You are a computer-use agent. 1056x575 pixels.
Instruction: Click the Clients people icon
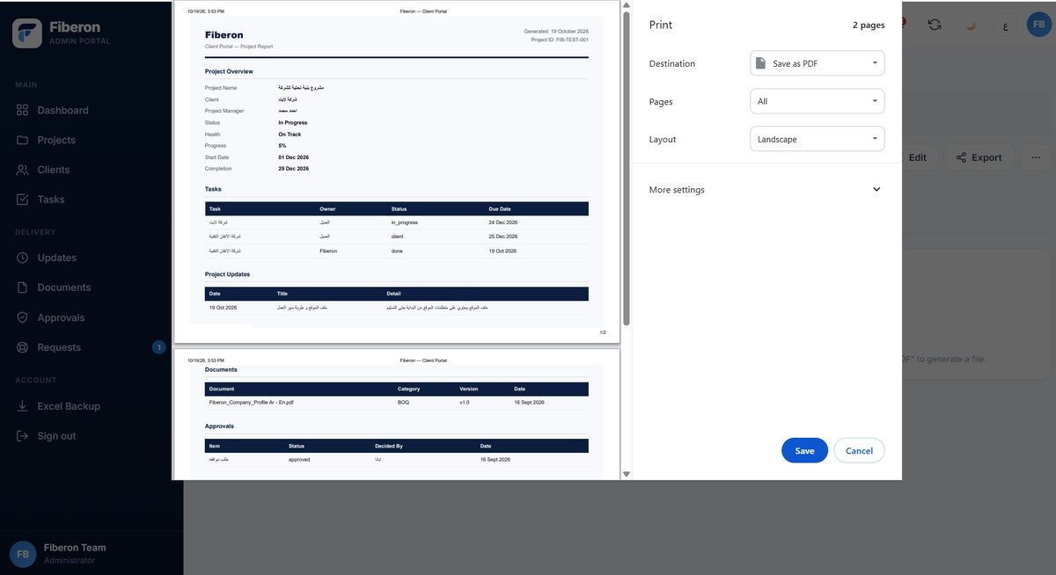click(x=23, y=170)
